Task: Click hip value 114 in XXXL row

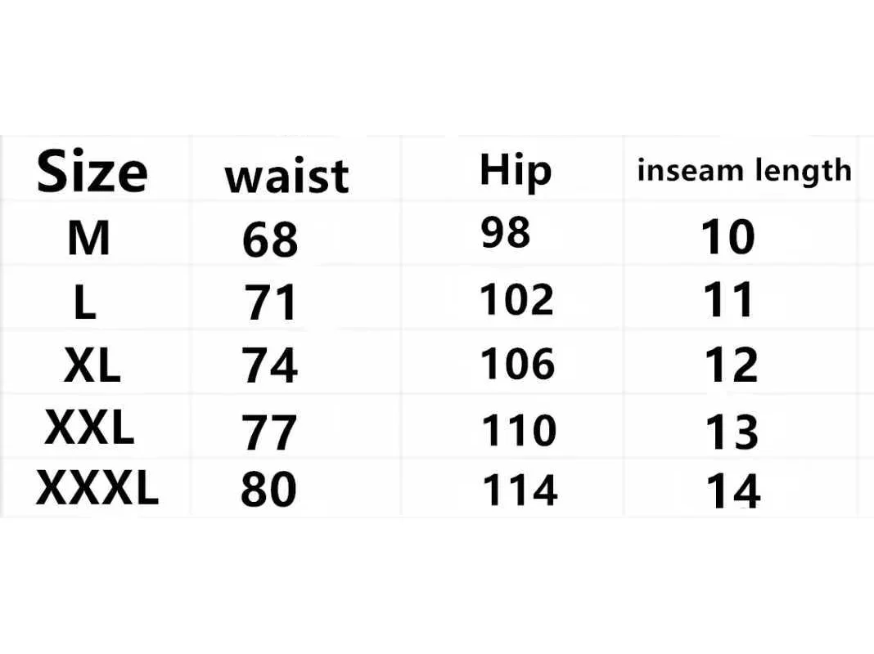Action: click(x=520, y=490)
